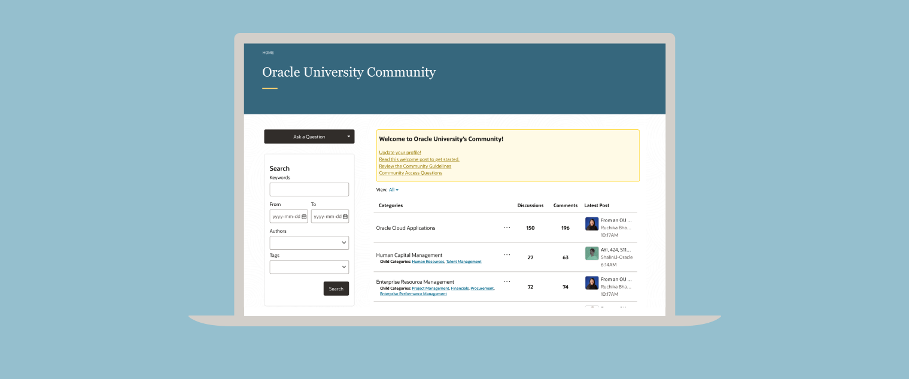Screen dimensions: 909x379
Task: Click discussions count 150
Action: point(530,228)
